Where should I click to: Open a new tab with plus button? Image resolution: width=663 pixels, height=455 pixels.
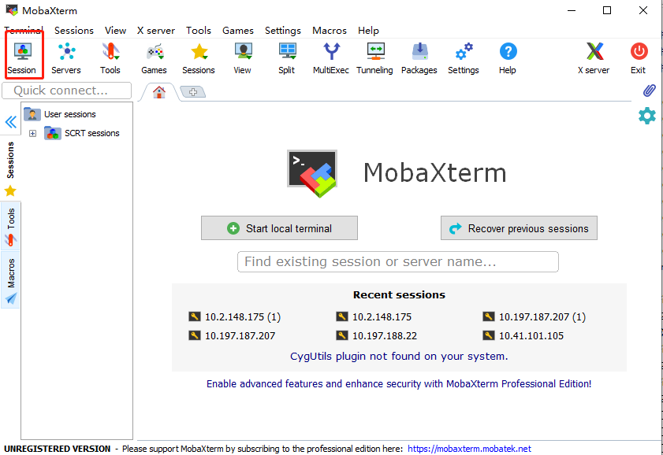(192, 92)
